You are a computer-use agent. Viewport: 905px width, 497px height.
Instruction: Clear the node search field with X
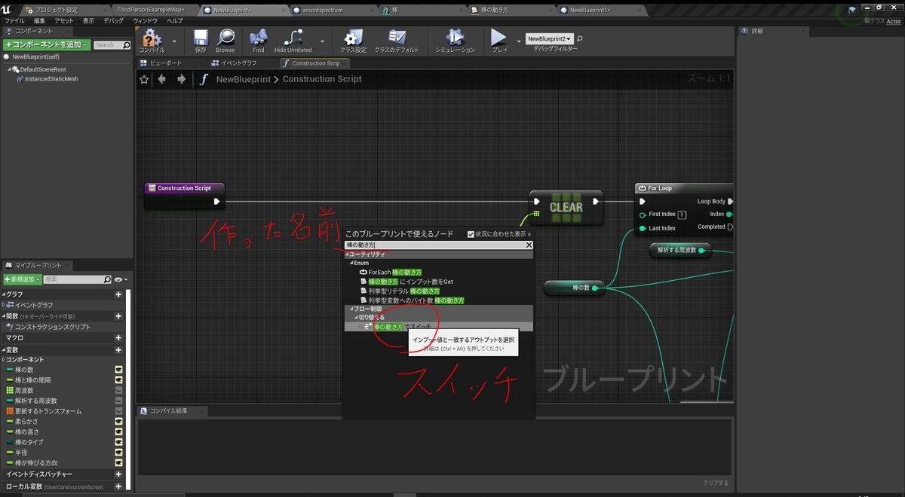529,245
